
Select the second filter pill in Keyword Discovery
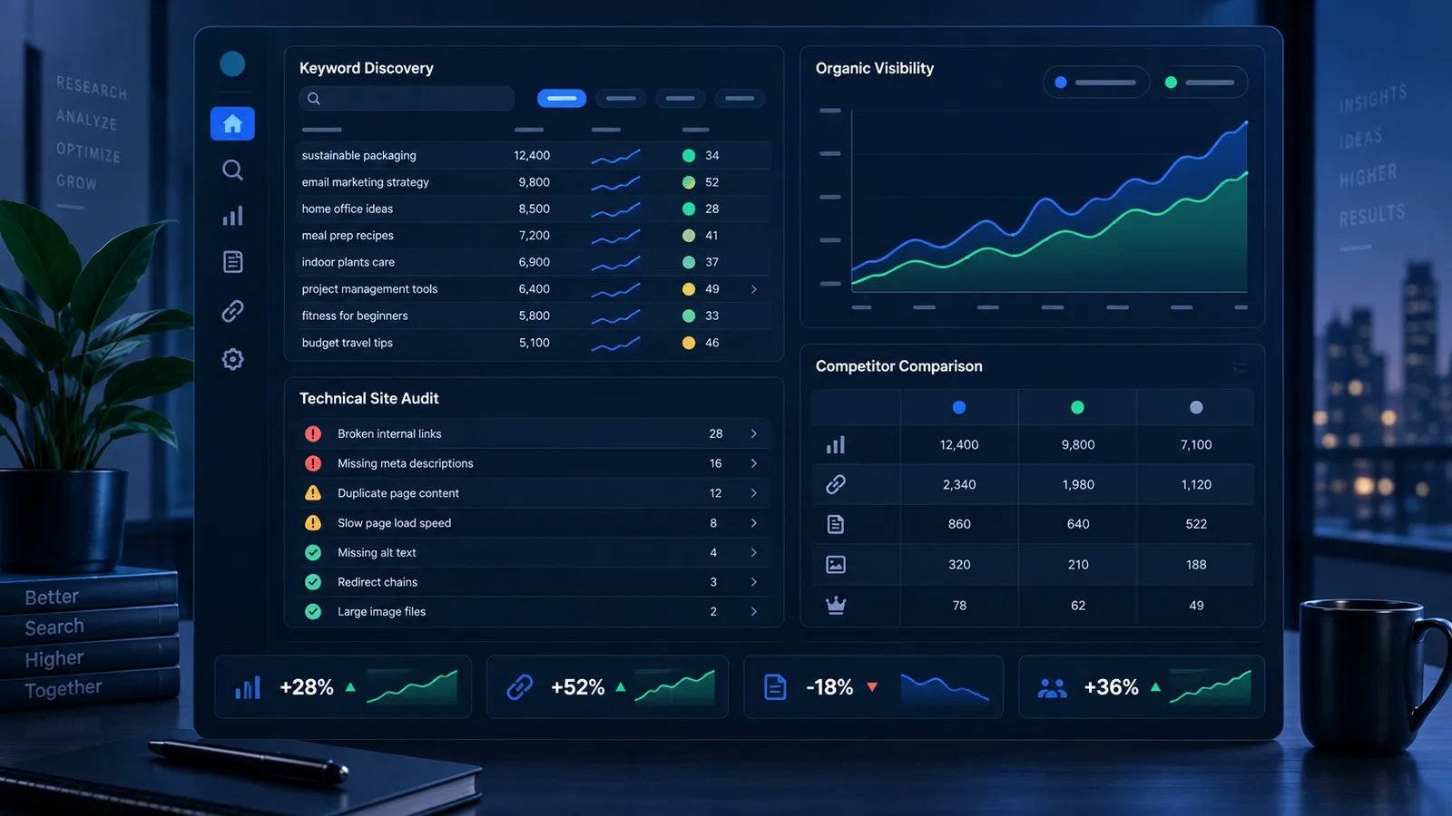[x=621, y=98]
